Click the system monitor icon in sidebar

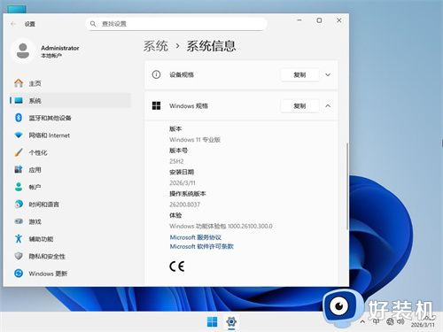(19, 101)
